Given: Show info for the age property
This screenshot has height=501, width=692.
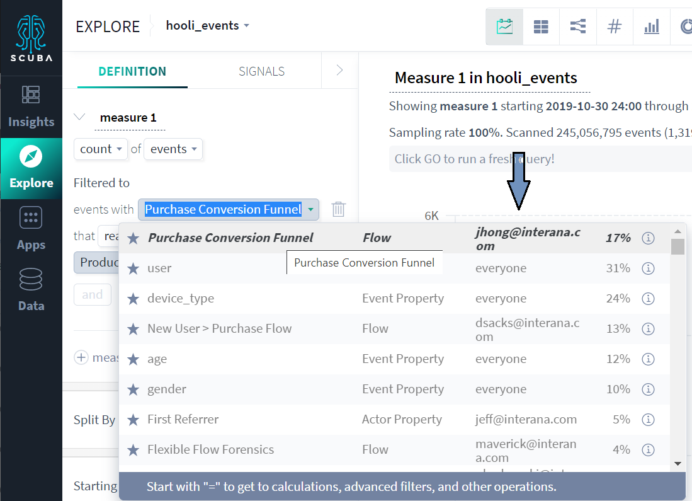Looking at the screenshot, I should click(648, 359).
